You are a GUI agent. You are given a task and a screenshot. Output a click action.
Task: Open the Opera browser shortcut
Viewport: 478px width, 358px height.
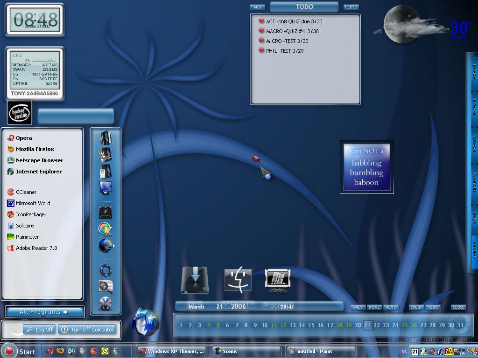pos(20,138)
